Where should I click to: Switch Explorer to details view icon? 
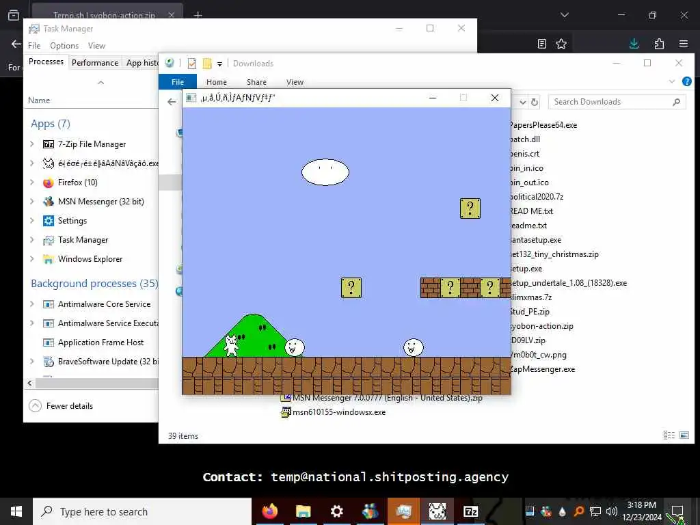click(x=669, y=435)
